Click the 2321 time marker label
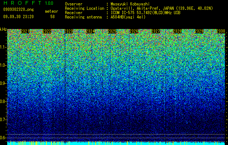 [25, 31]
